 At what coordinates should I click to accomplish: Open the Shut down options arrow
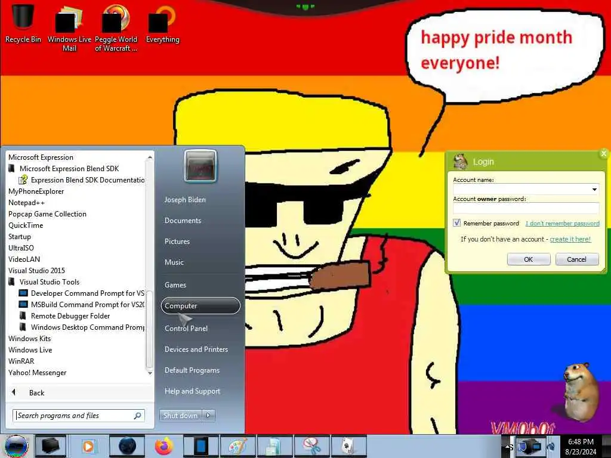point(208,416)
